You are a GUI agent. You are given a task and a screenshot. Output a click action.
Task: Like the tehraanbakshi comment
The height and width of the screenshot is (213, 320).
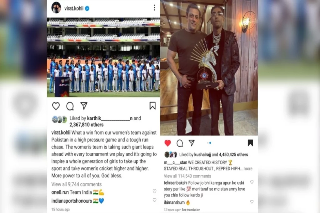click(252, 182)
